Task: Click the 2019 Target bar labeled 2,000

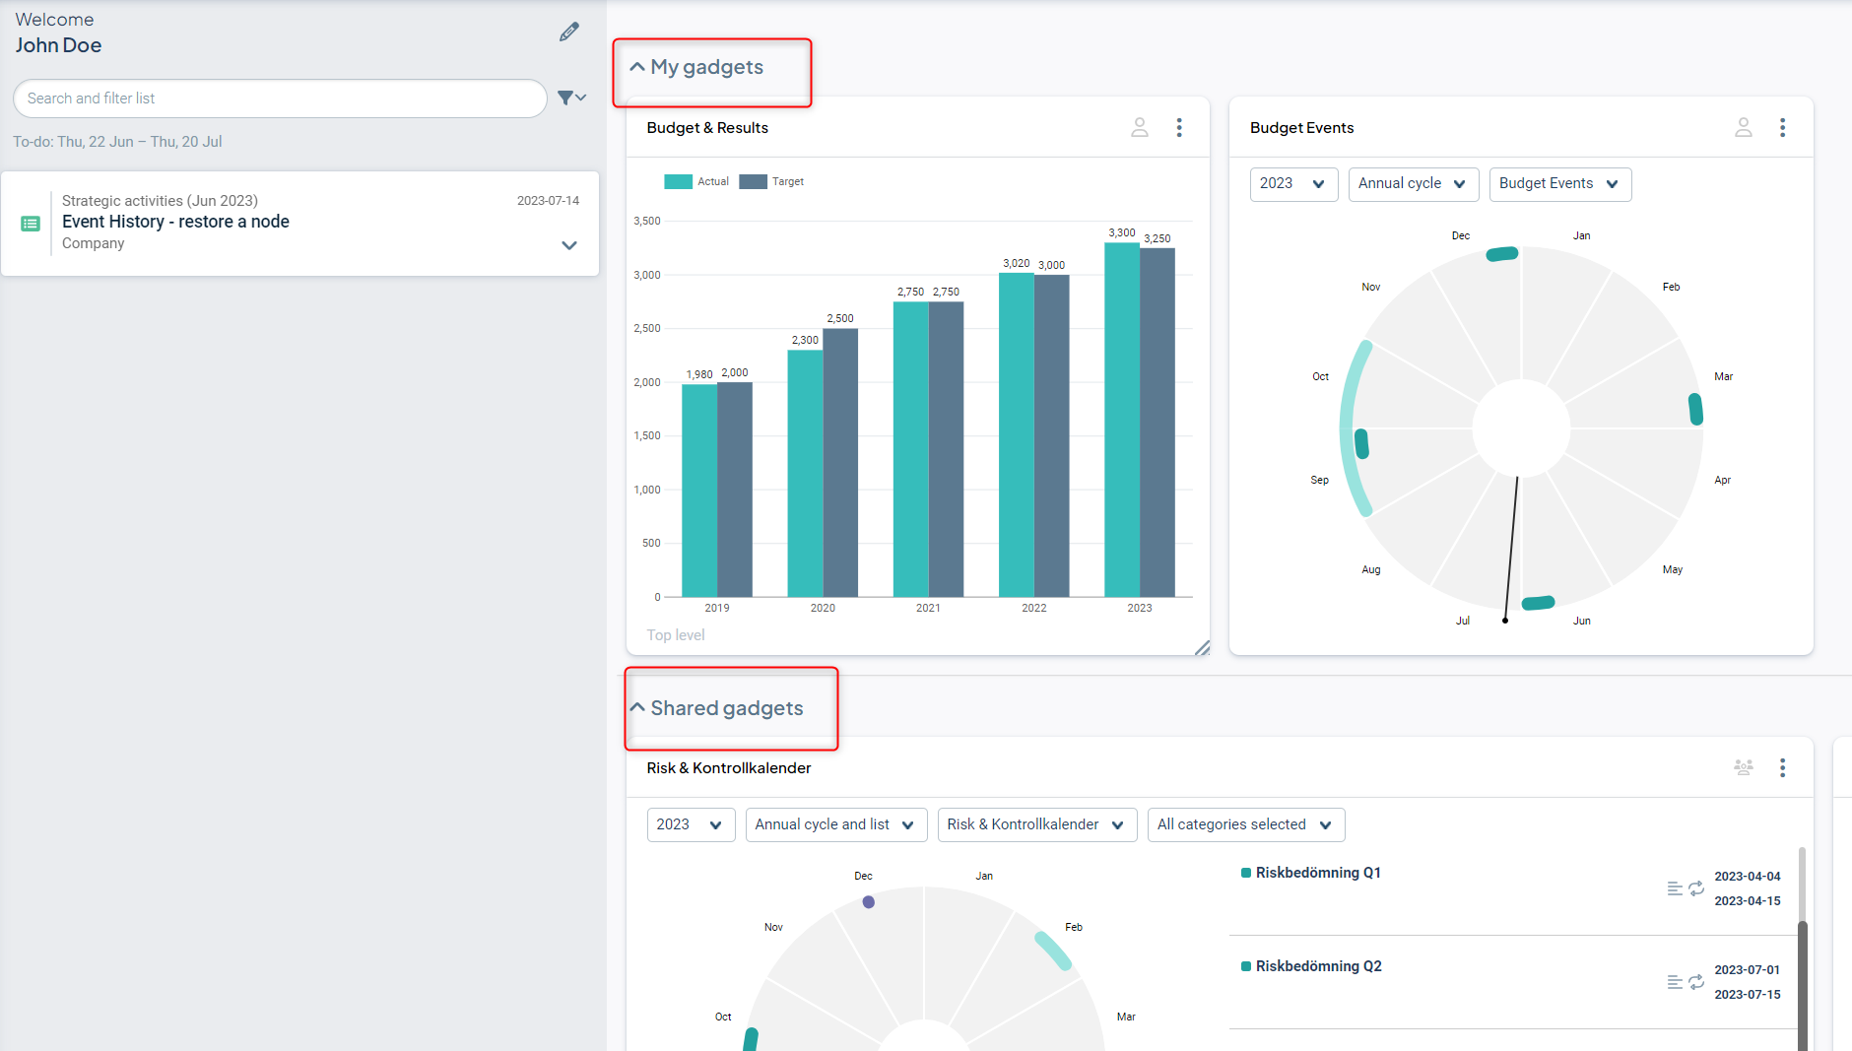Action: pyautogui.click(x=735, y=490)
